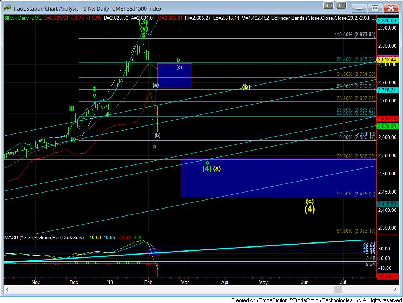Select the large blue wave (4) target box
Image resolution: width=403 pixels, height=303 pixels.
point(279,178)
